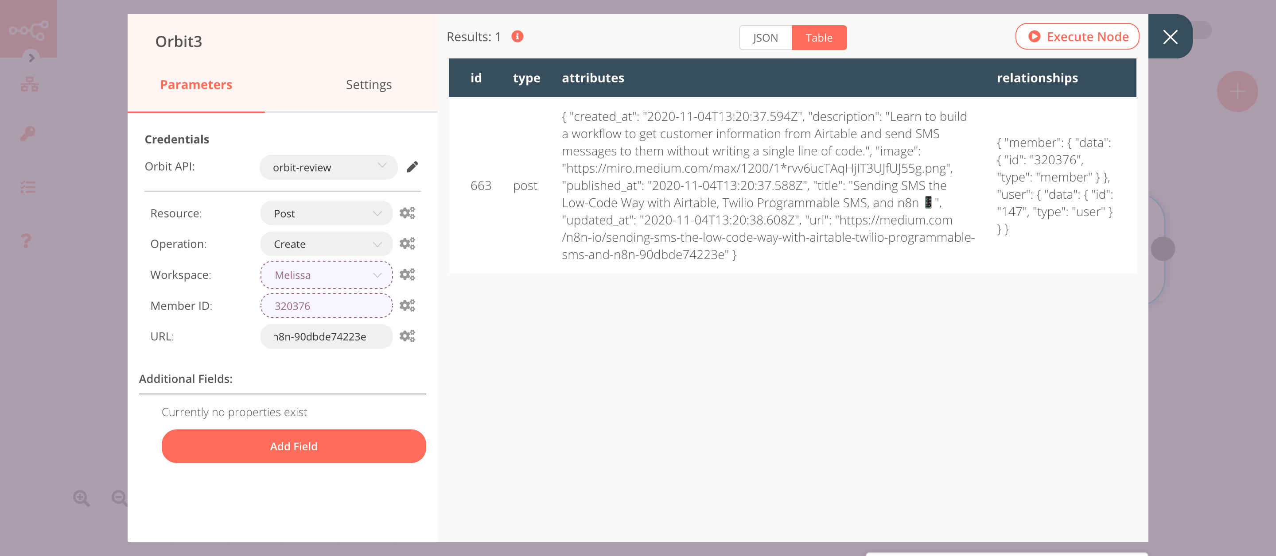Click the gear icon next to Workspace
1276x556 pixels.
pyautogui.click(x=407, y=275)
